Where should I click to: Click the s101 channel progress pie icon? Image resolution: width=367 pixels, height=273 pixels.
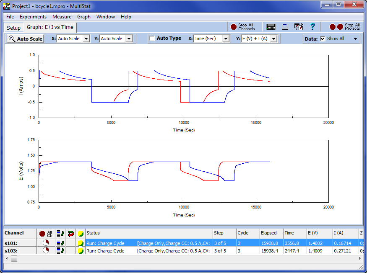[x=45, y=243]
